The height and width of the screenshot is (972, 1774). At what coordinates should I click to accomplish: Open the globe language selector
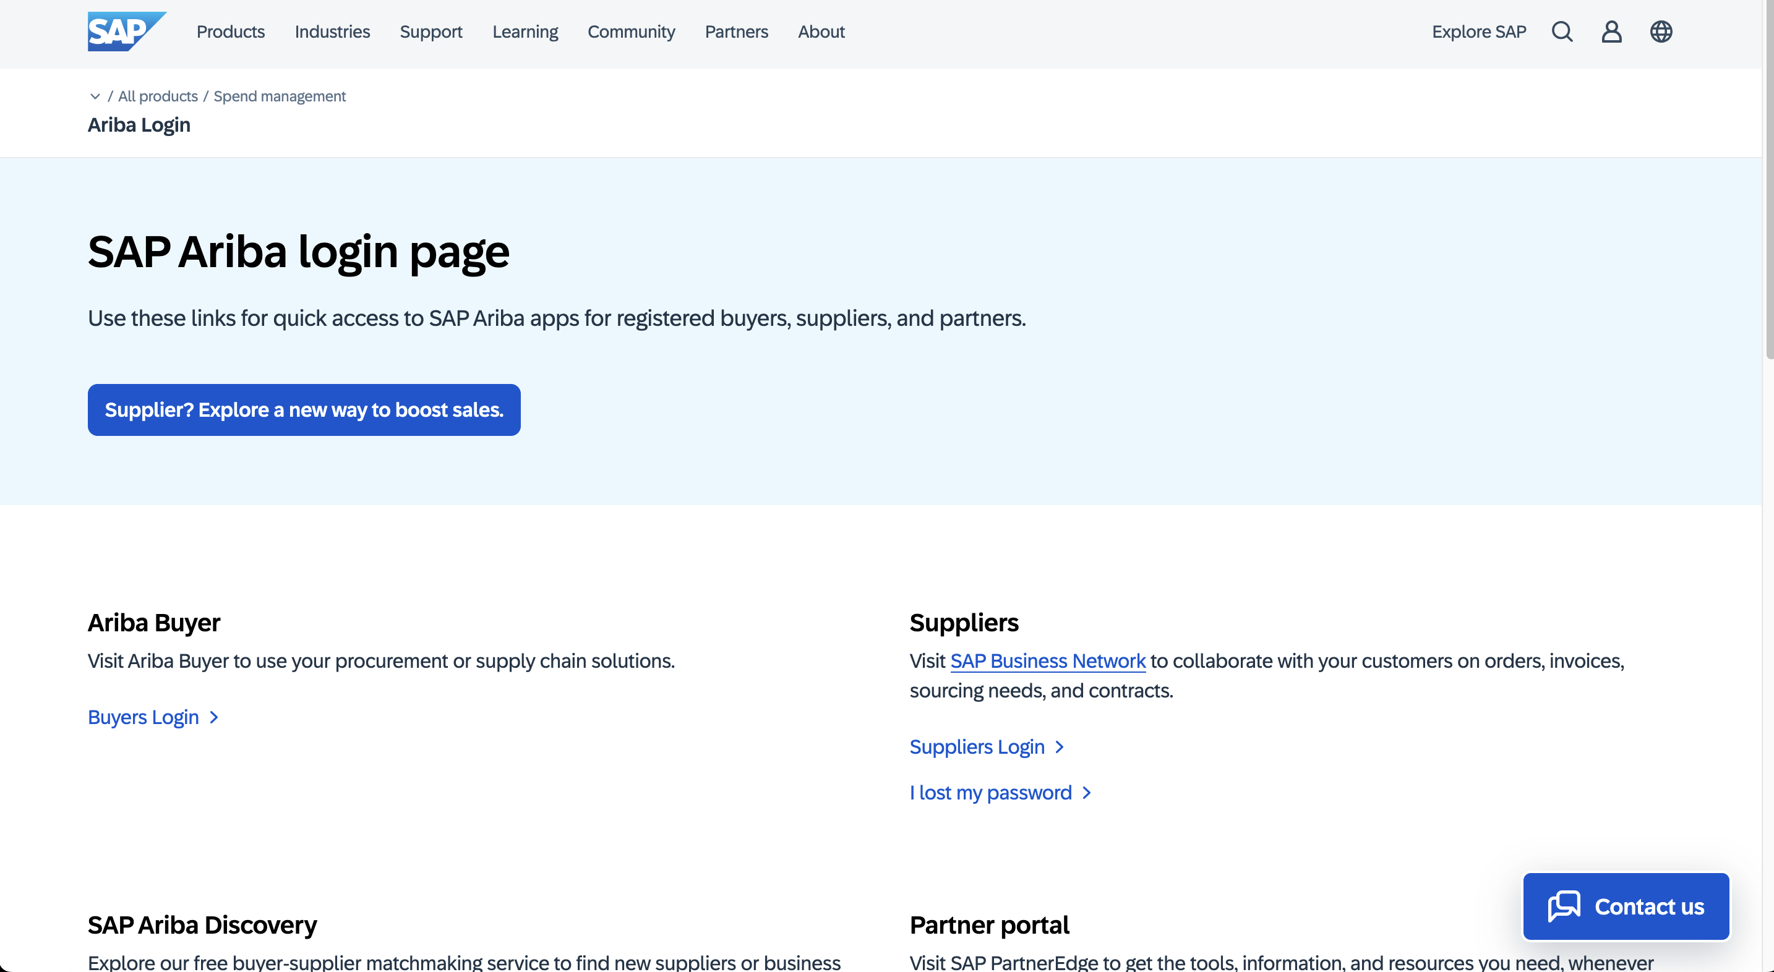click(x=1661, y=32)
